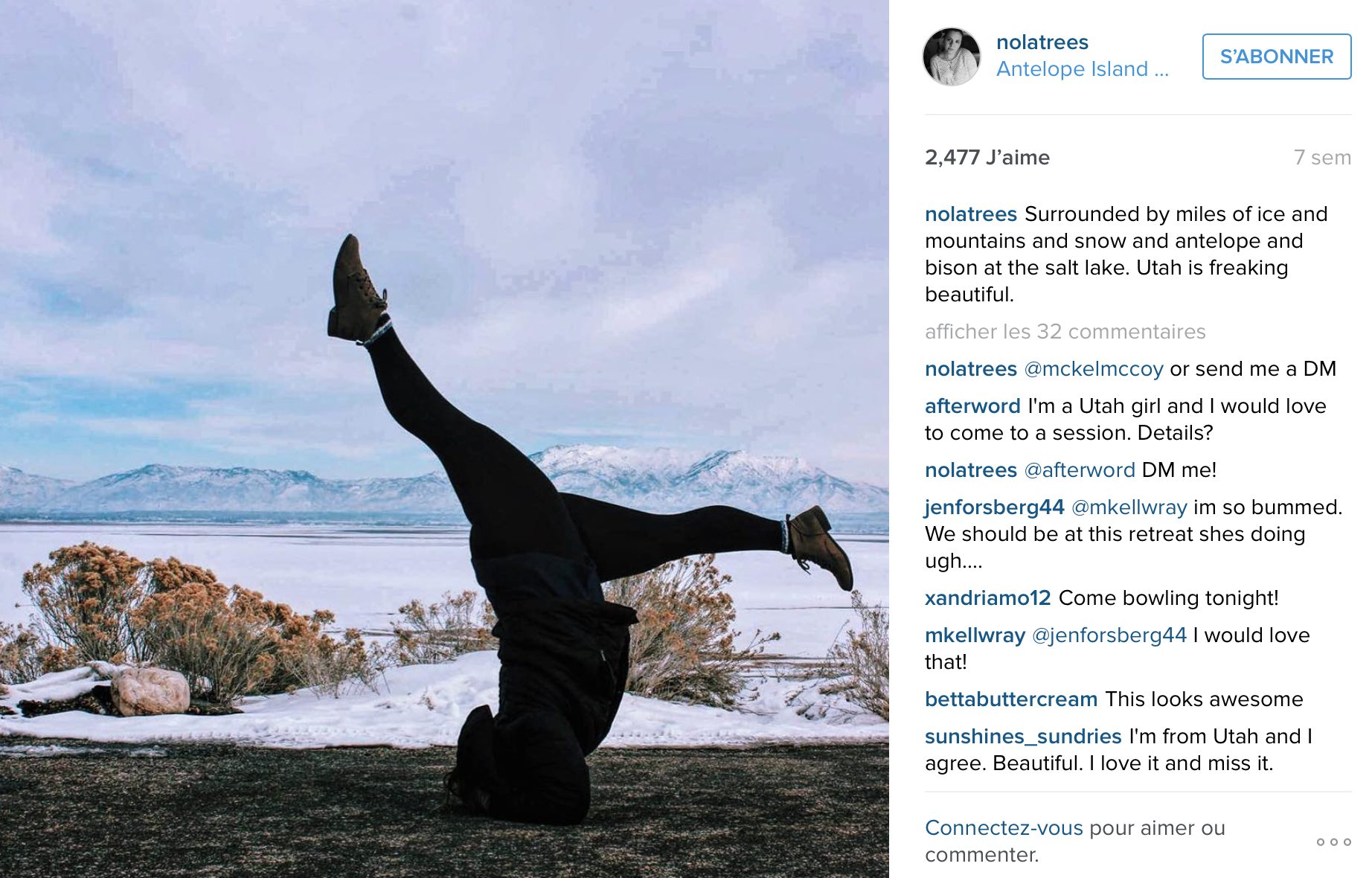Click the three-dot more options icon

tap(1333, 842)
